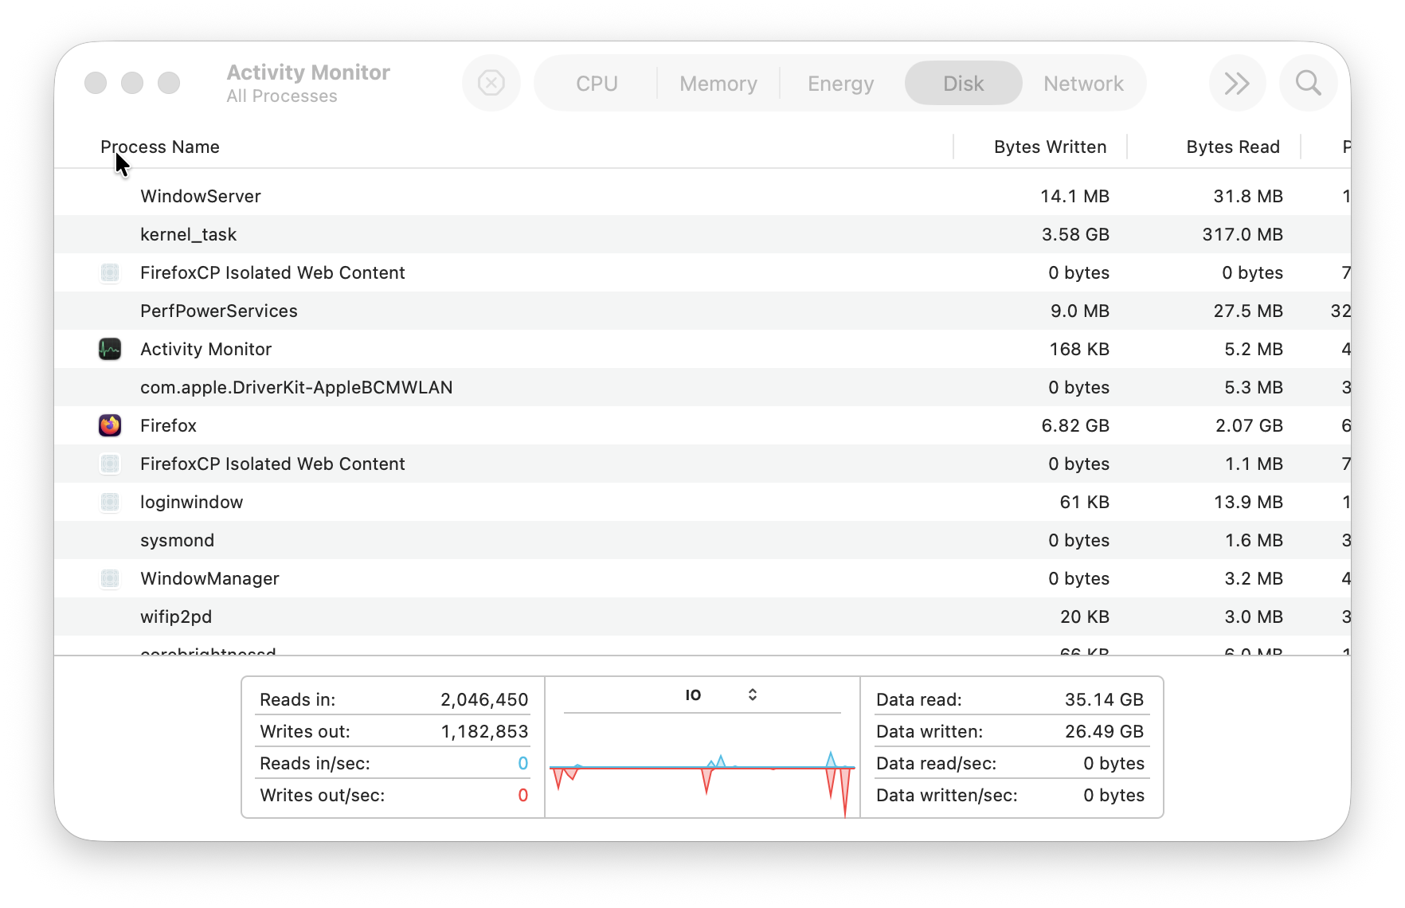The height and width of the screenshot is (908, 1405).
Task: Click the Firefox app icon in the list
Action: (109, 425)
